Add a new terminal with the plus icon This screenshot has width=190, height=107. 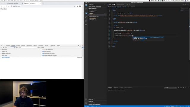point(178,88)
